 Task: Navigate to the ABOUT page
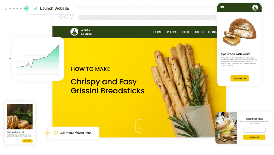point(199,32)
